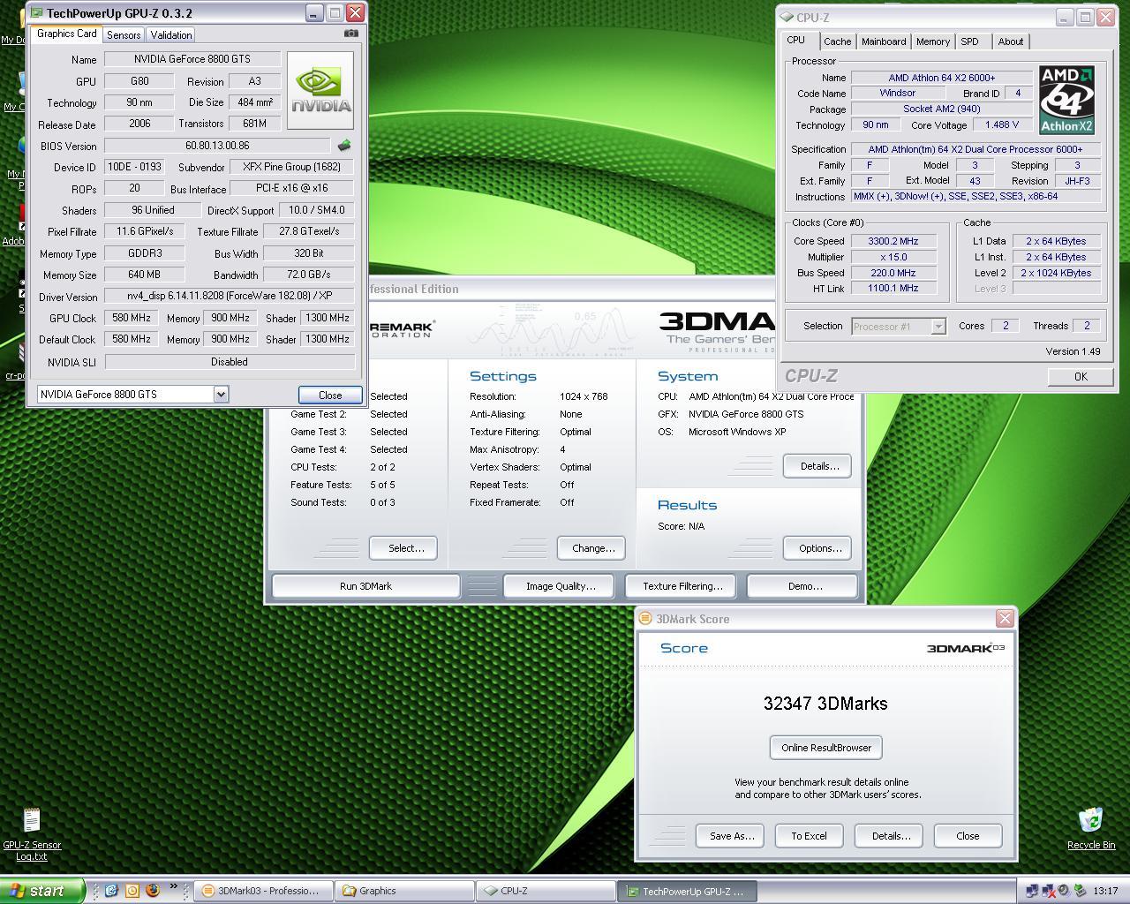Click the 3DMark03 taskbar button

263,891
